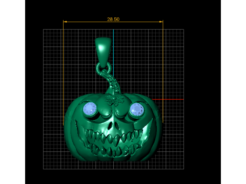Click the flower ornament atop the pumpkin
This screenshot has height=184, width=246.
pyautogui.click(x=114, y=100)
